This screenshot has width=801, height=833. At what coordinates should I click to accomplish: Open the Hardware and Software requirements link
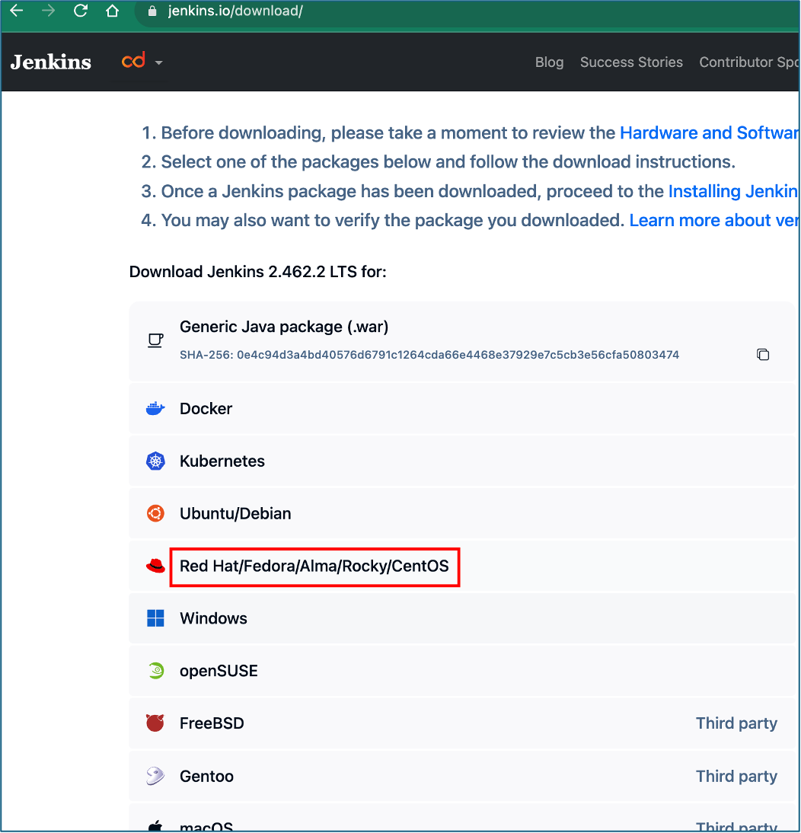[x=708, y=132]
